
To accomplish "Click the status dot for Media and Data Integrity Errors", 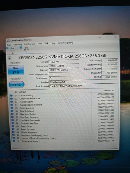I will 14,135.
